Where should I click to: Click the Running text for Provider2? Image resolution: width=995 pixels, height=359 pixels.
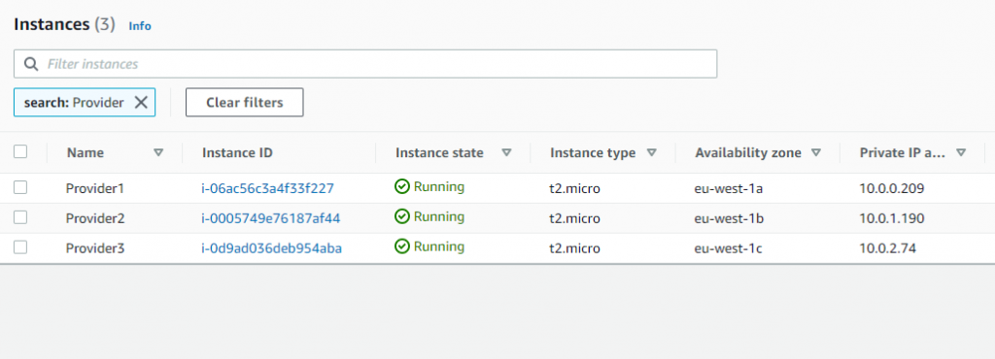pyautogui.click(x=439, y=216)
